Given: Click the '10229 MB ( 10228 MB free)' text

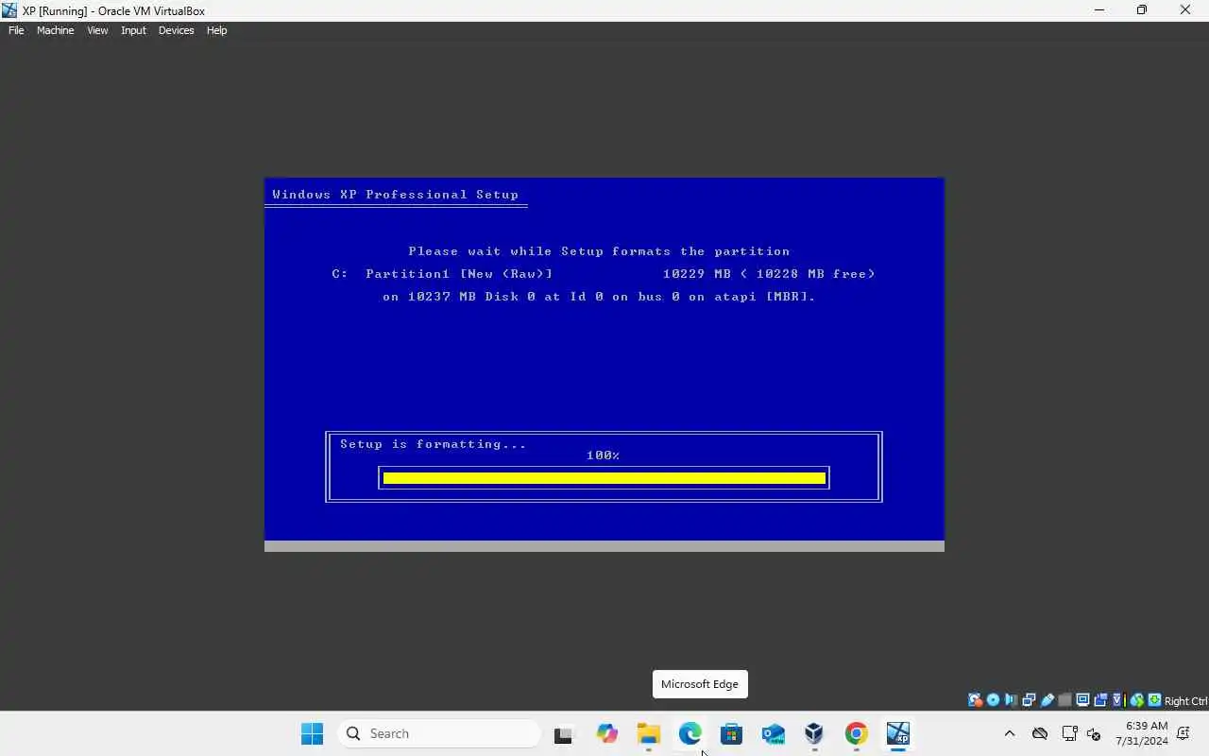Looking at the screenshot, I should (x=769, y=274).
